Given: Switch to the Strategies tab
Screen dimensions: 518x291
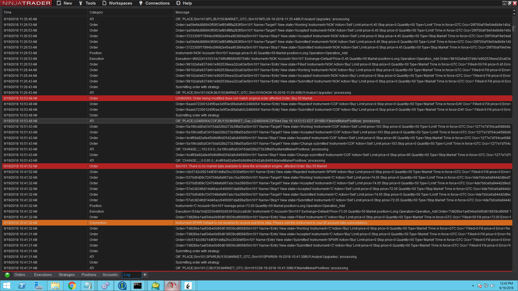Looking at the screenshot, I should (x=67, y=275).
